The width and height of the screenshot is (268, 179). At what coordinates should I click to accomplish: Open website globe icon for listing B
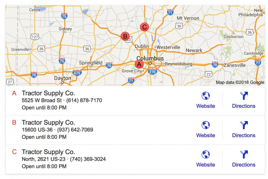(206, 125)
